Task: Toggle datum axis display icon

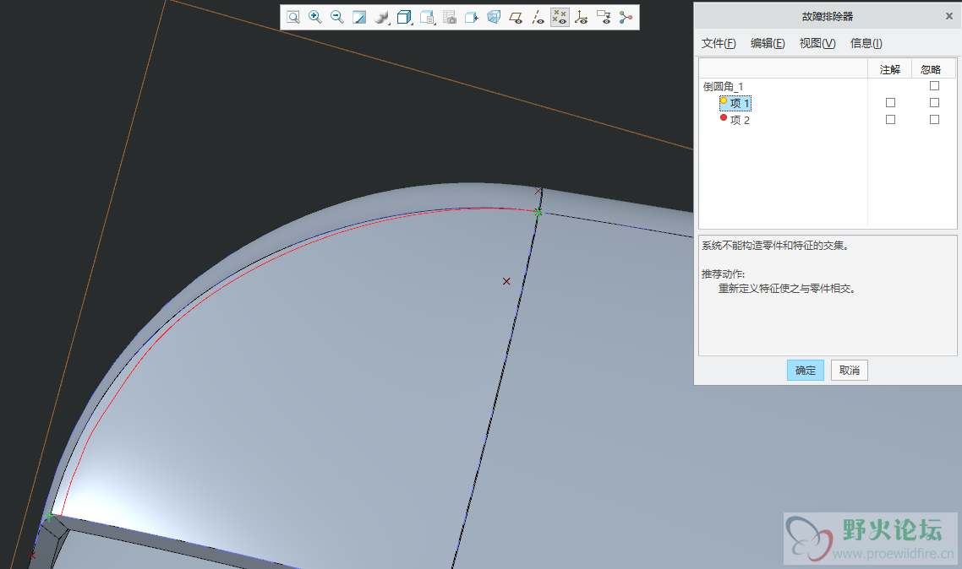Action: pos(538,17)
